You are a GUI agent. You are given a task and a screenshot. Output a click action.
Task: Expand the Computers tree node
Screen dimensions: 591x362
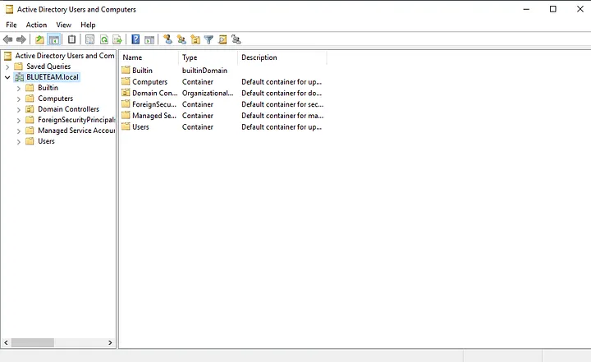coord(18,99)
